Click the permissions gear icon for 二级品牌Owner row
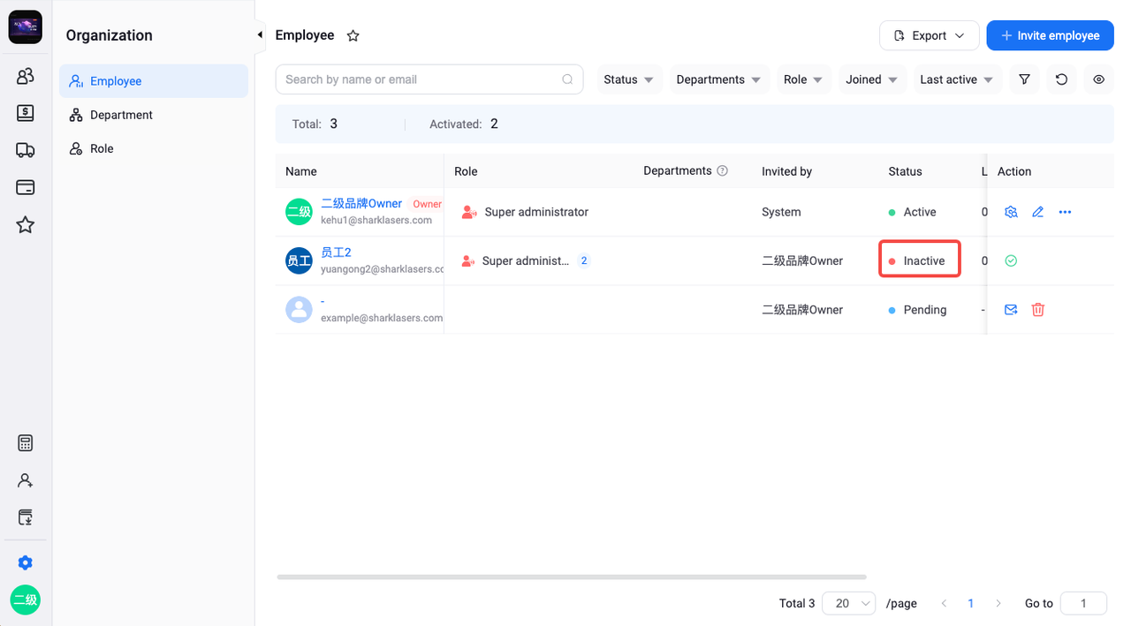This screenshot has width=1131, height=626. (1011, 212)
